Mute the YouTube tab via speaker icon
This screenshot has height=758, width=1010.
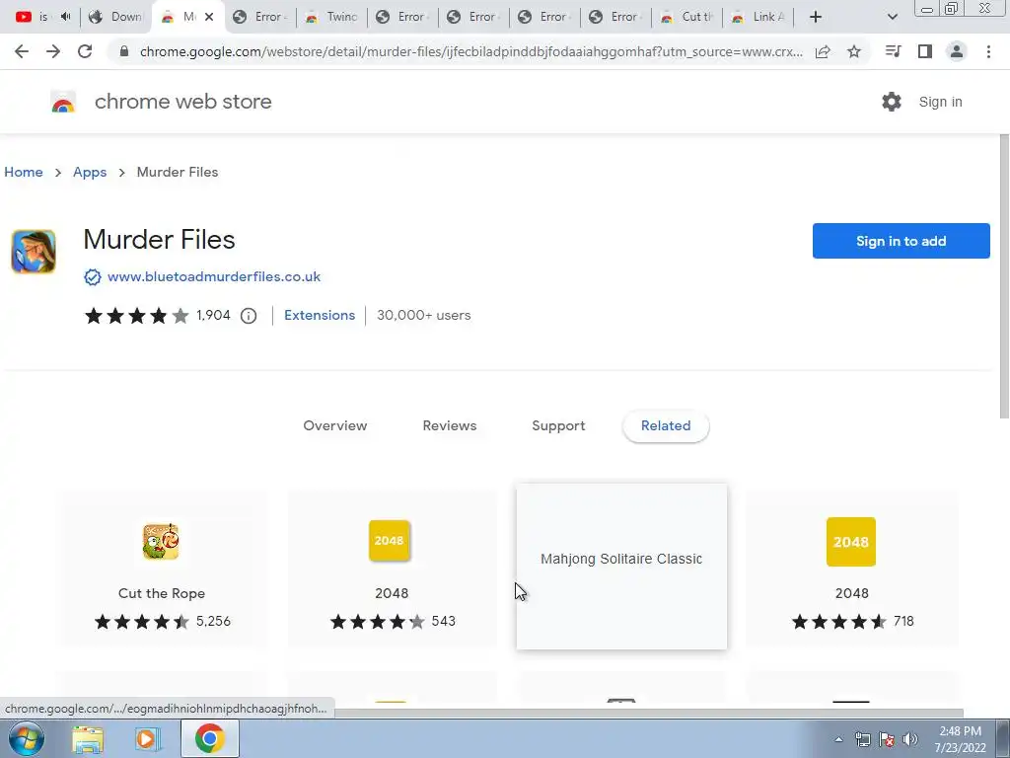pos(65,17)
